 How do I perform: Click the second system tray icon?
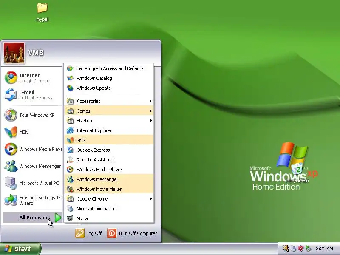(293, 249)
